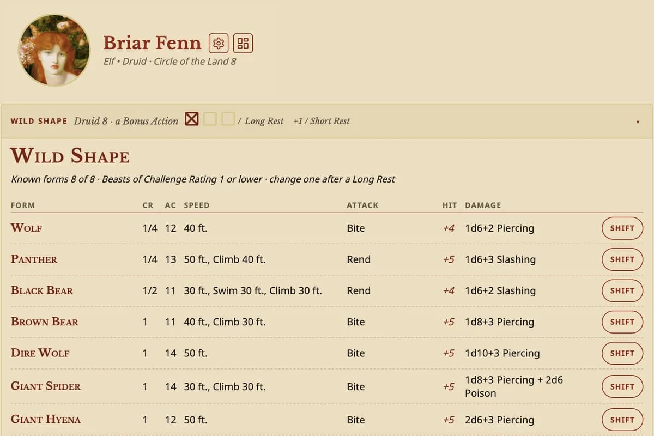Open the Brown Bear form name
654x436 pixels.
pos(45,322)
